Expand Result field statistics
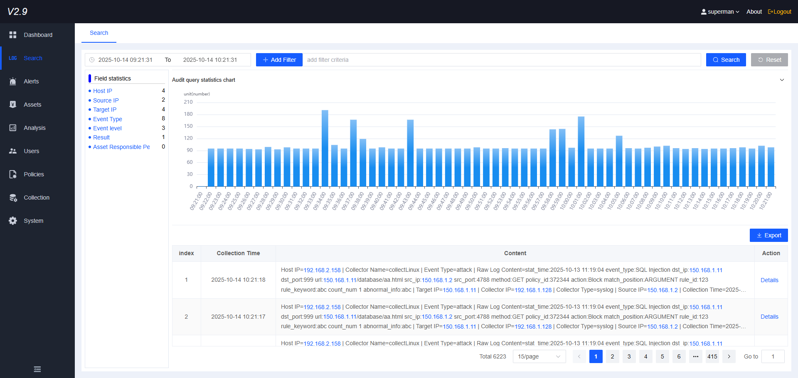Viewport: 798px width, 378px height. click(101, 137)
